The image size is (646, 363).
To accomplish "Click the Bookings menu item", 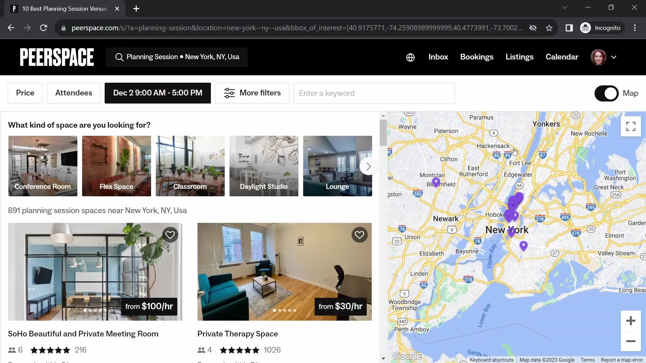I will pos(476,57).
